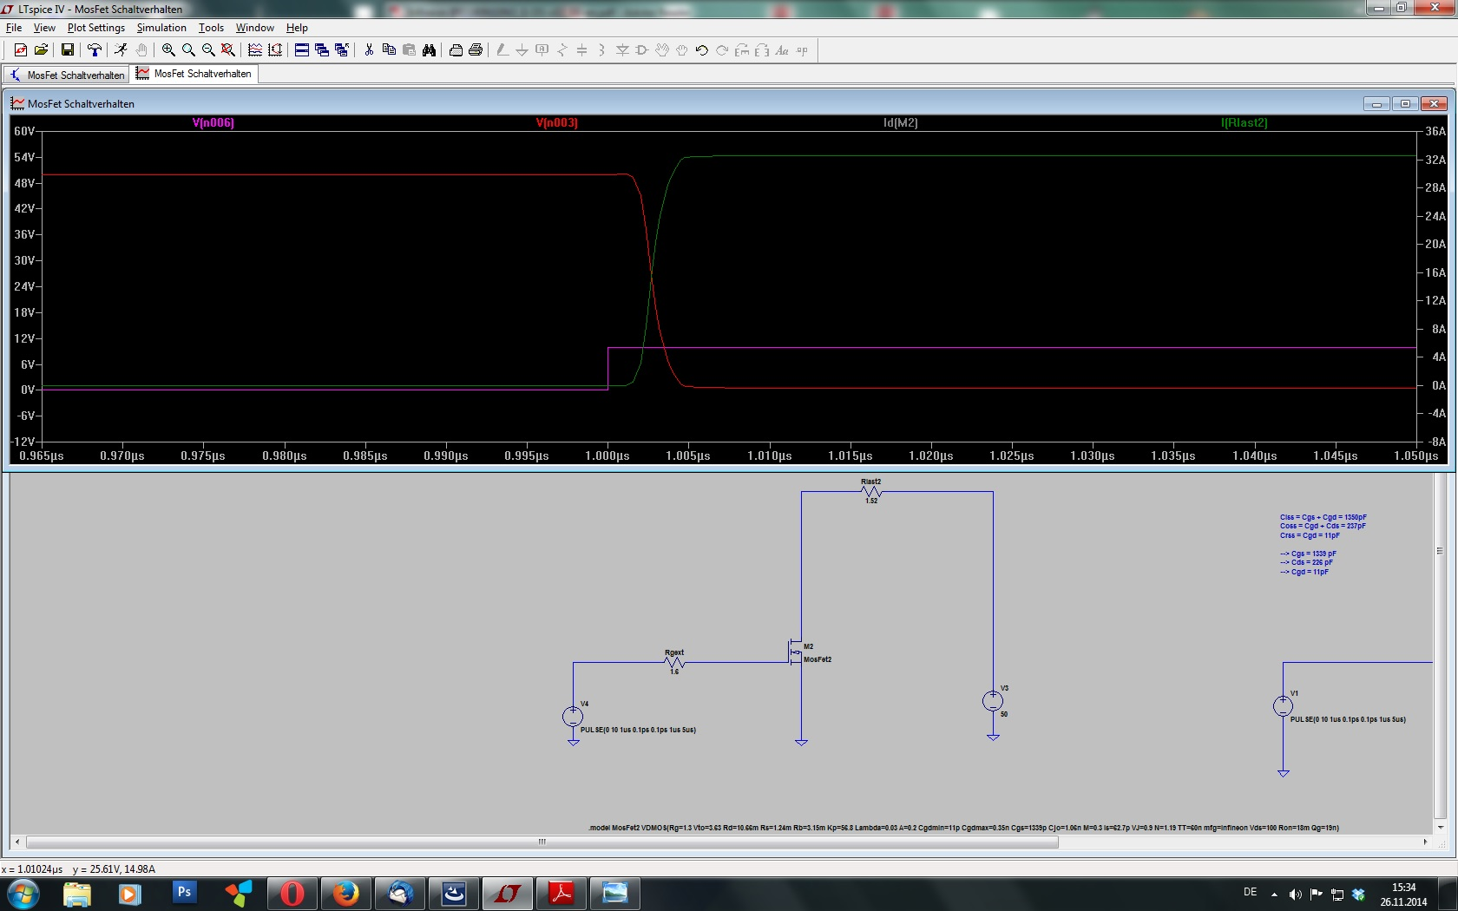
Task: Click the M2 MosFet2 transistor symbol
Action: (795, 653)
